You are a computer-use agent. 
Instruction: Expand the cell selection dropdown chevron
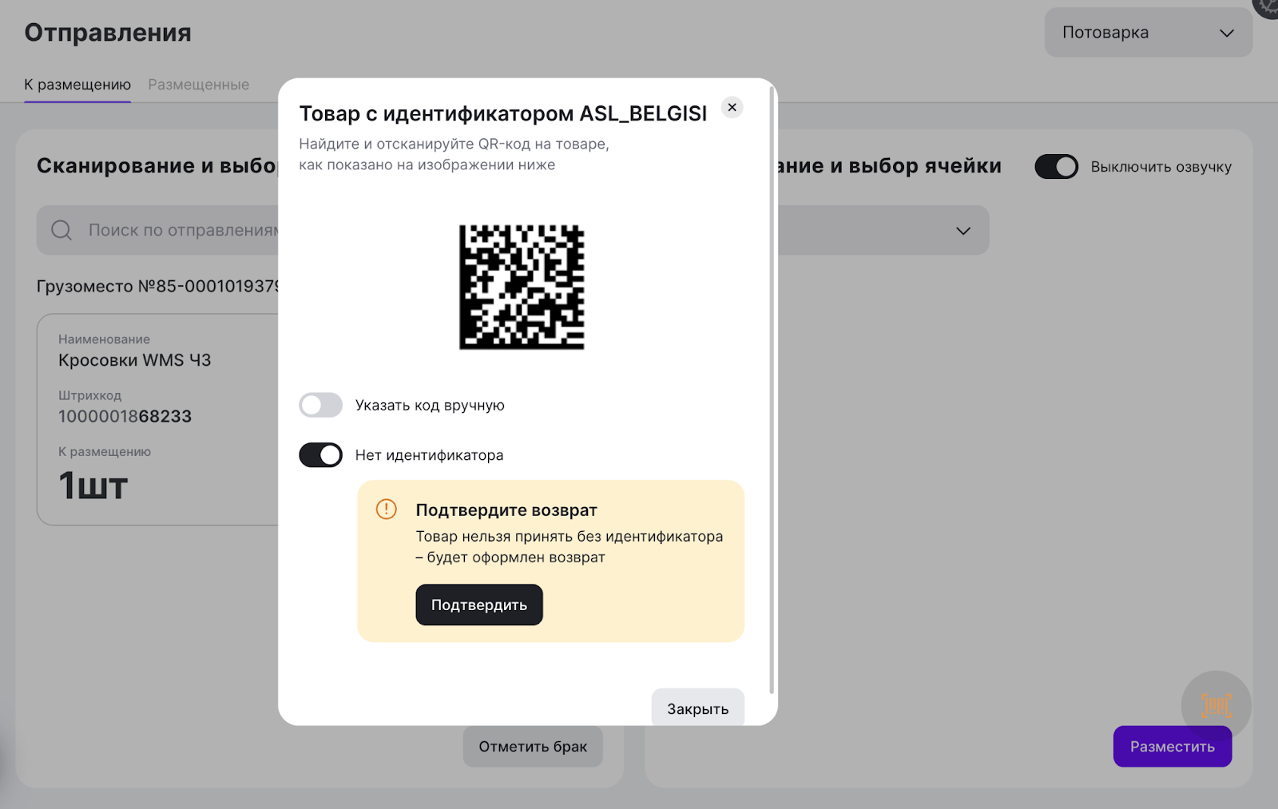(963, 231)
